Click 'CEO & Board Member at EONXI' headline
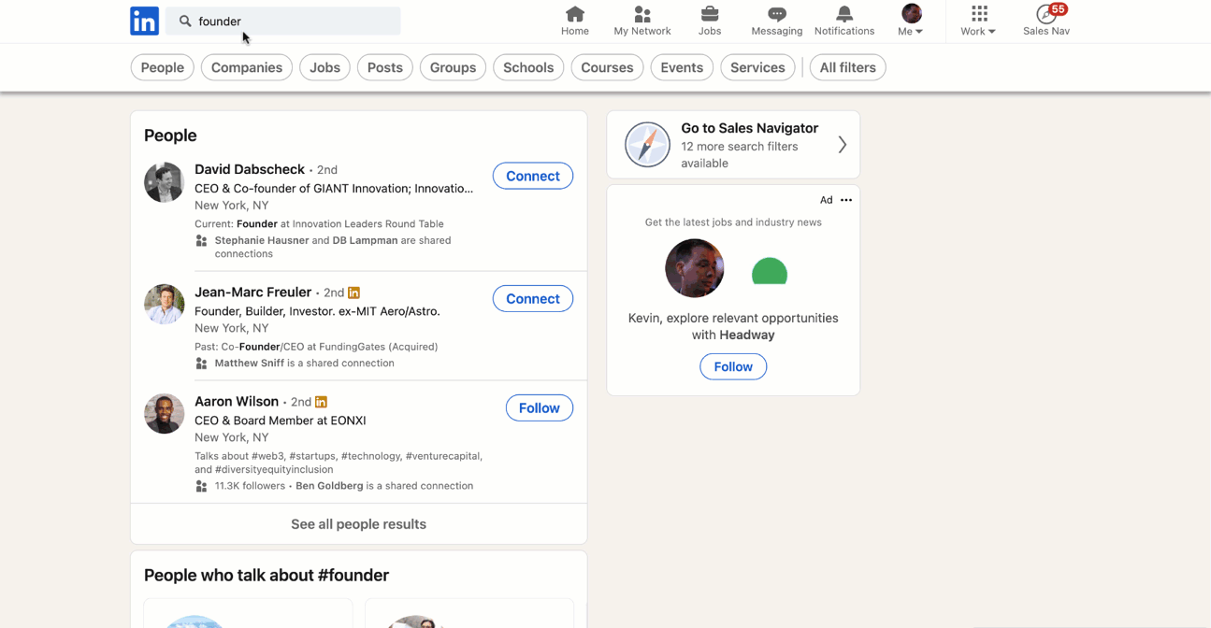 click(x=281, y=421)
